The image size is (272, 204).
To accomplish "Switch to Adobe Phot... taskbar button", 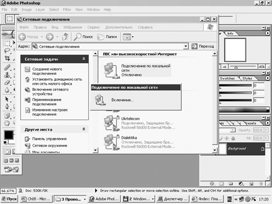I will (x=104, y=199).
